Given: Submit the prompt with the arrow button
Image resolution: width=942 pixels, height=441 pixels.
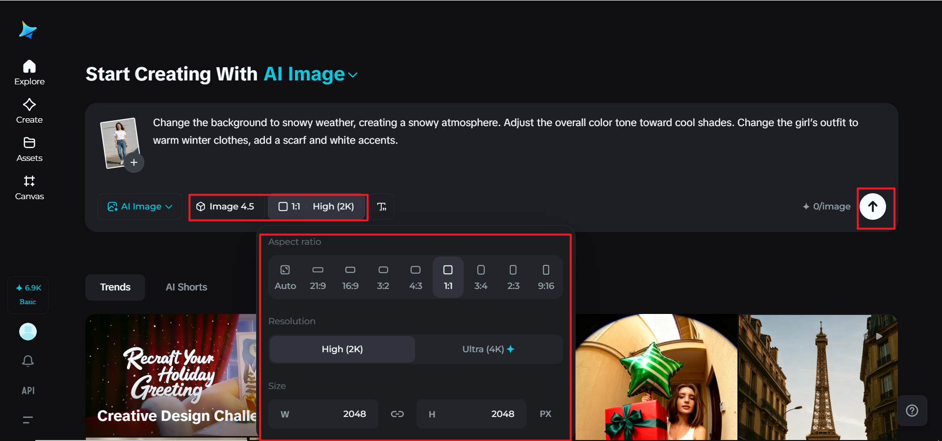Looking at the screenshot, I should pos(873,207).
